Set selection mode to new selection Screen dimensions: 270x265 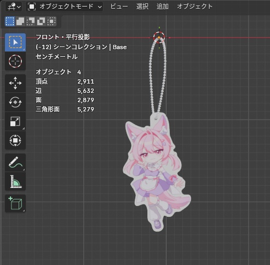point(10,21)
